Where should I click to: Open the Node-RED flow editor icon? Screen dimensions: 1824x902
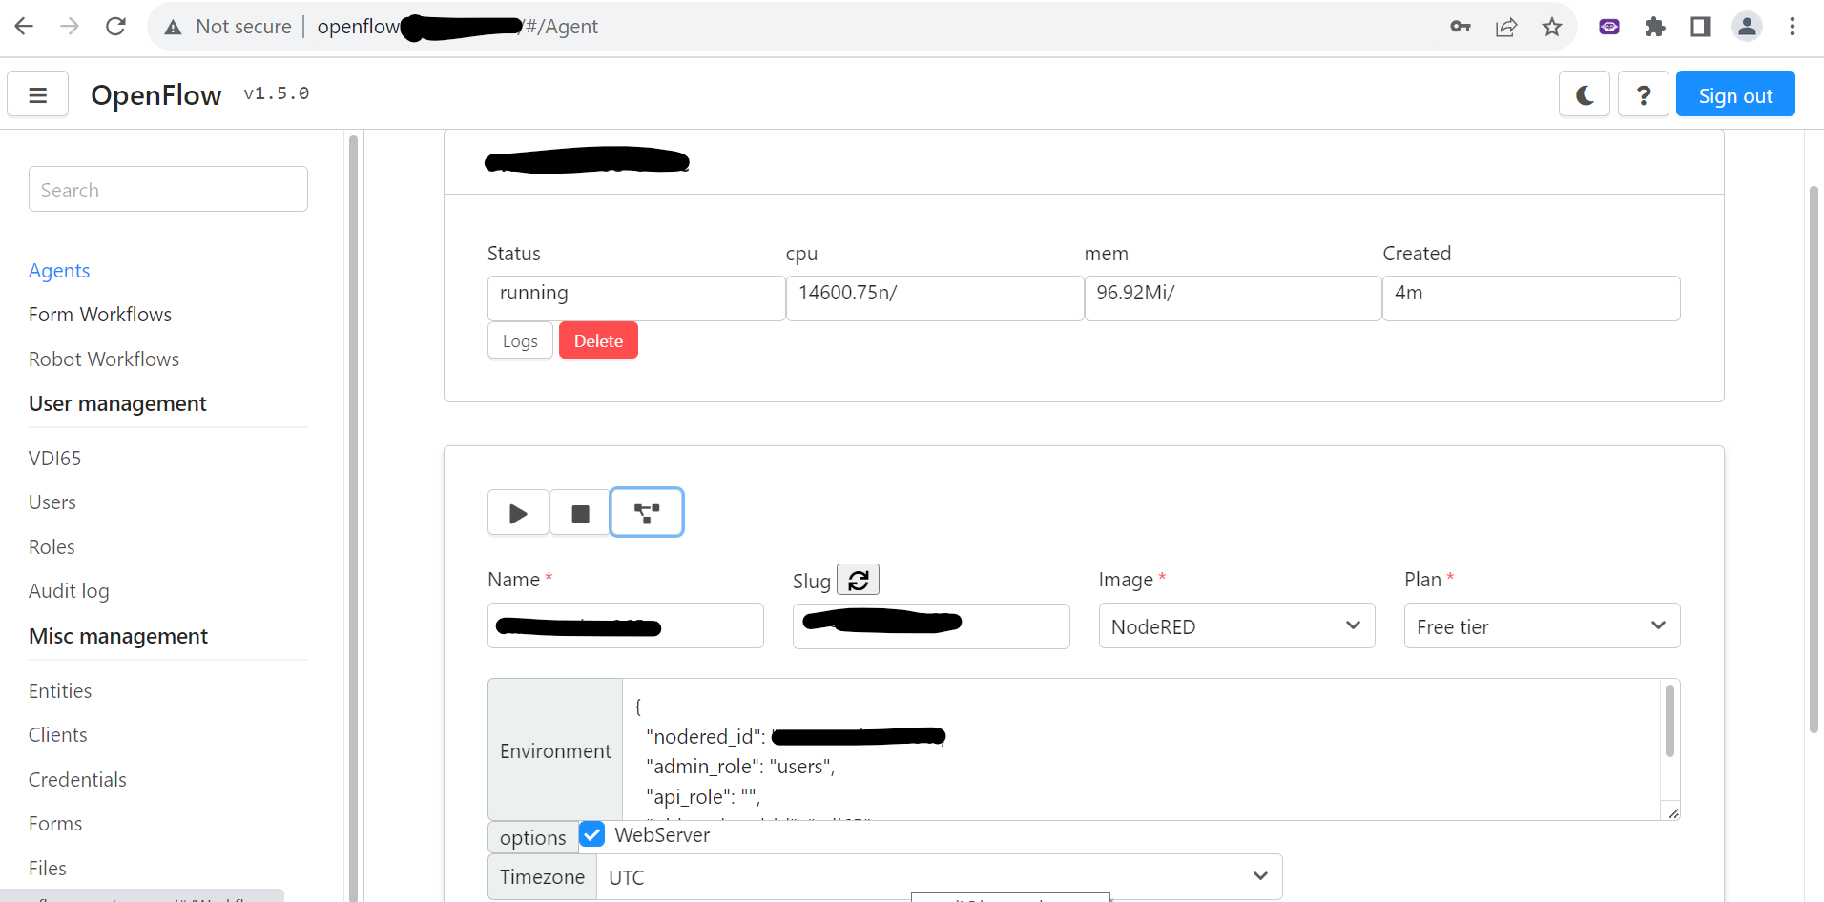coord(647,513)
